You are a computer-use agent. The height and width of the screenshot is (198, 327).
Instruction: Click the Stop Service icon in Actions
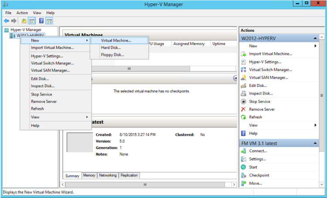(243, 102)
